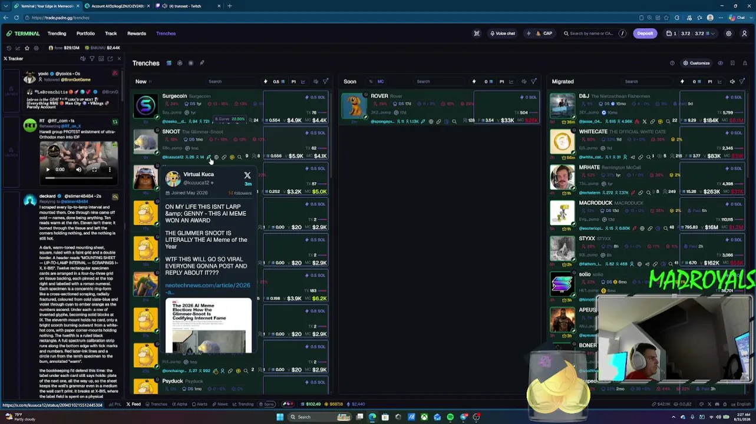
Task: Open the Portfolio tab
Action: (85, 34)
